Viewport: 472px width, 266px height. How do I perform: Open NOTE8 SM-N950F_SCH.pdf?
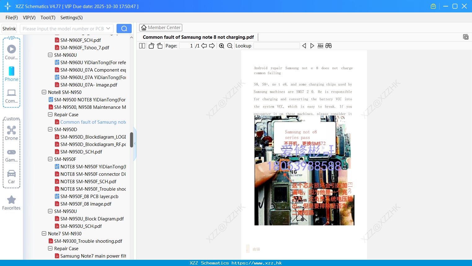[88, 181]
